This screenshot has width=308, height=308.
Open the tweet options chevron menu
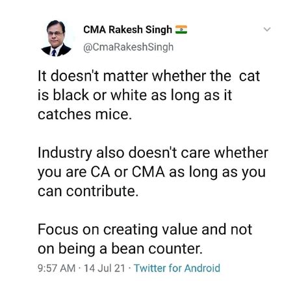[x=268, y=29]
